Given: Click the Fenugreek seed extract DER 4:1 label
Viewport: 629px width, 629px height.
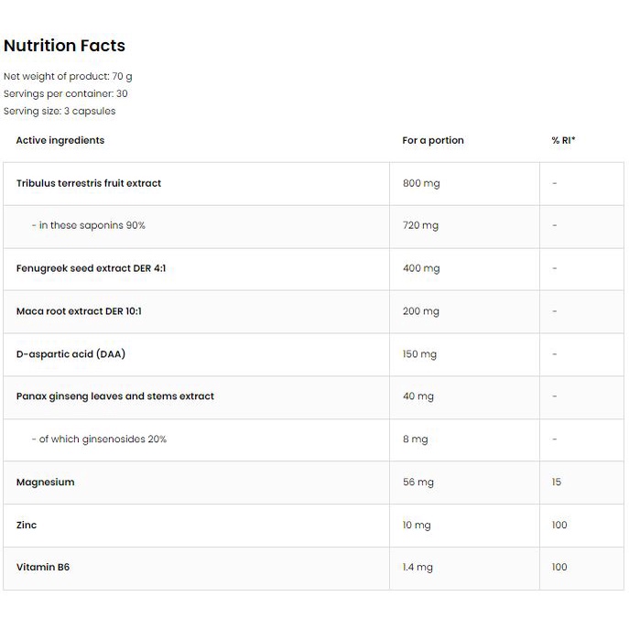Looking at the screenshot, I should [x=91, y=268].
